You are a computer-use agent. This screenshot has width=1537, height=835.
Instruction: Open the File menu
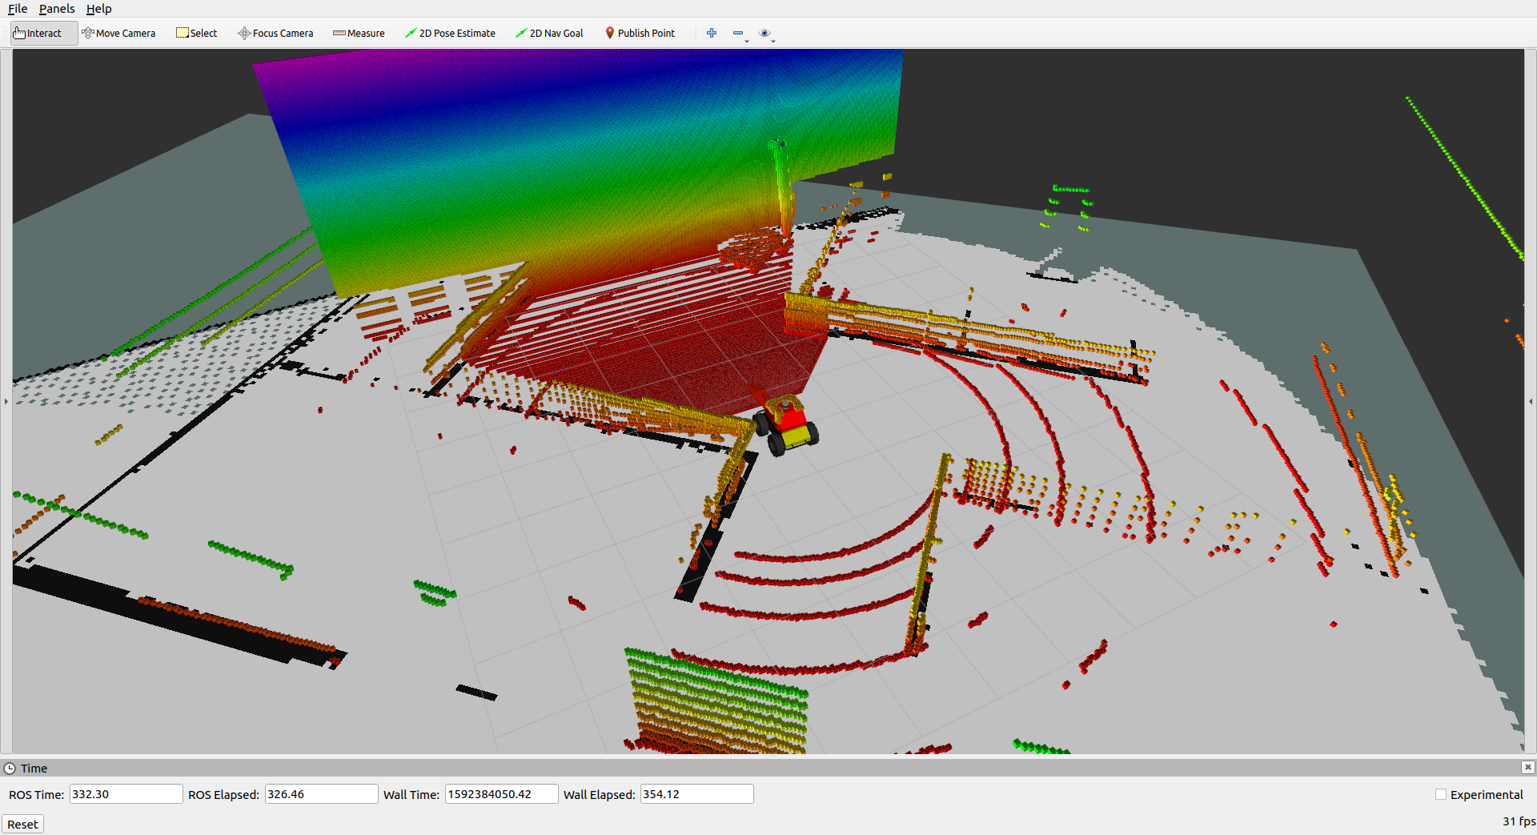pos(18,9)
